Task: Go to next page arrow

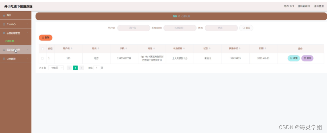Action: [81, 68]
